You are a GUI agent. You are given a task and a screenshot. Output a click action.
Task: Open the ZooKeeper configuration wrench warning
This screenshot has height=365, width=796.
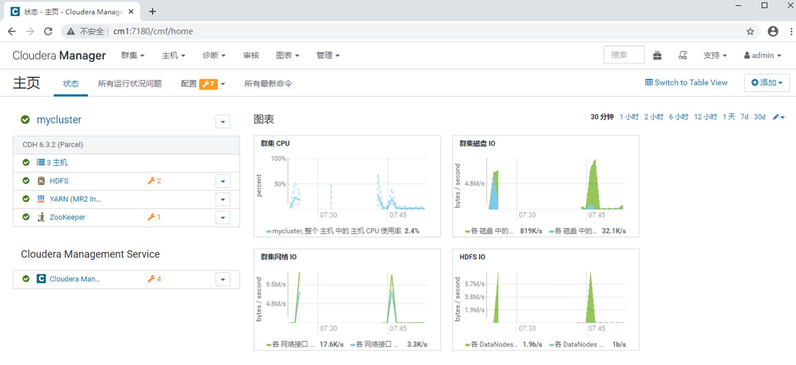(x=154, y=217)
